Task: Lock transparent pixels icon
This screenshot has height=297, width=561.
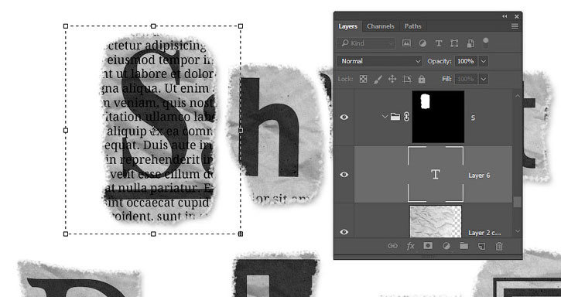Action: click(363, 79)
